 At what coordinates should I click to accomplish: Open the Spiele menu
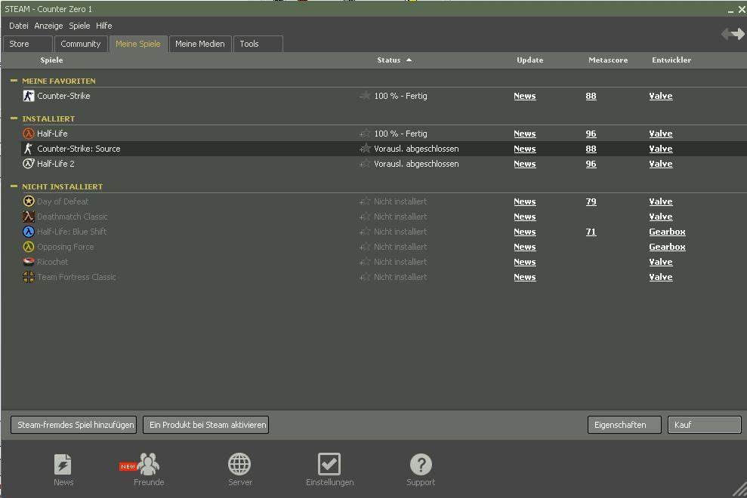(x=79, y=26)
